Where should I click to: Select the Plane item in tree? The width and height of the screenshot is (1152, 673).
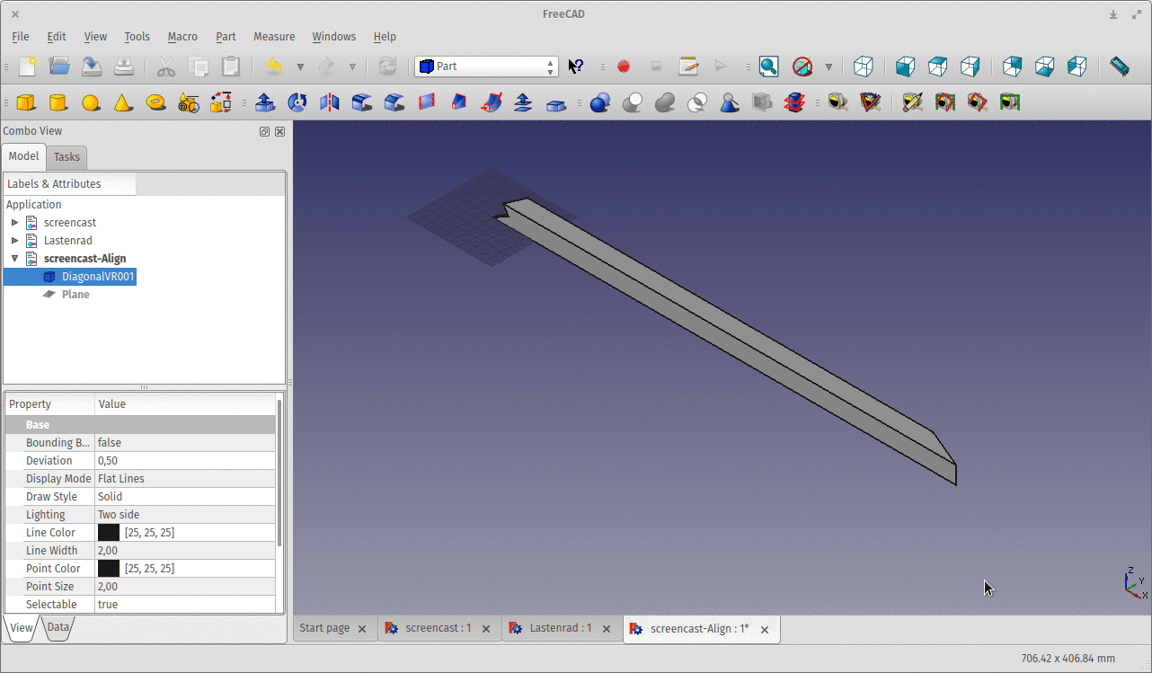pos(75,295)
